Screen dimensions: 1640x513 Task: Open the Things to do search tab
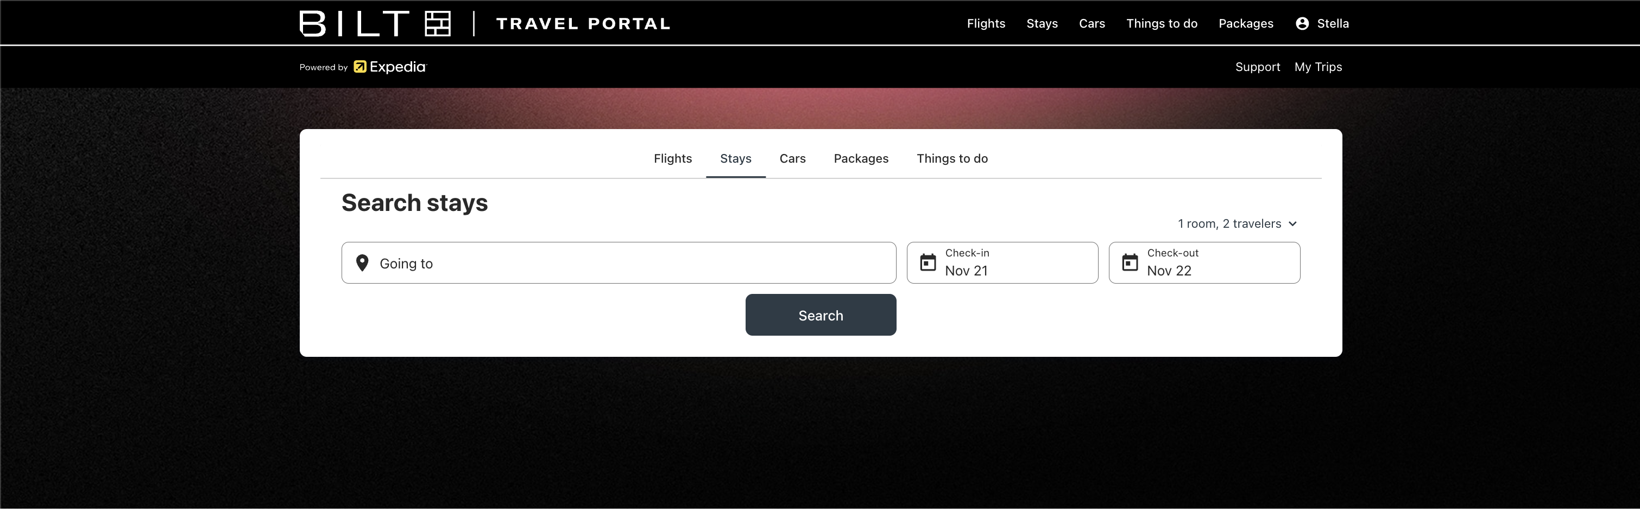[x=952, y=159]
